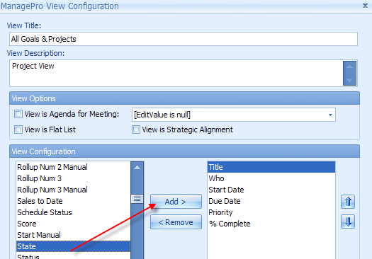Click the Add > button

pos(176,202)
